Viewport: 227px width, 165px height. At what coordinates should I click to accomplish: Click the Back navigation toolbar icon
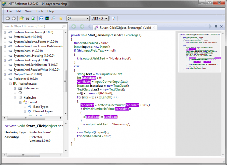8,18
